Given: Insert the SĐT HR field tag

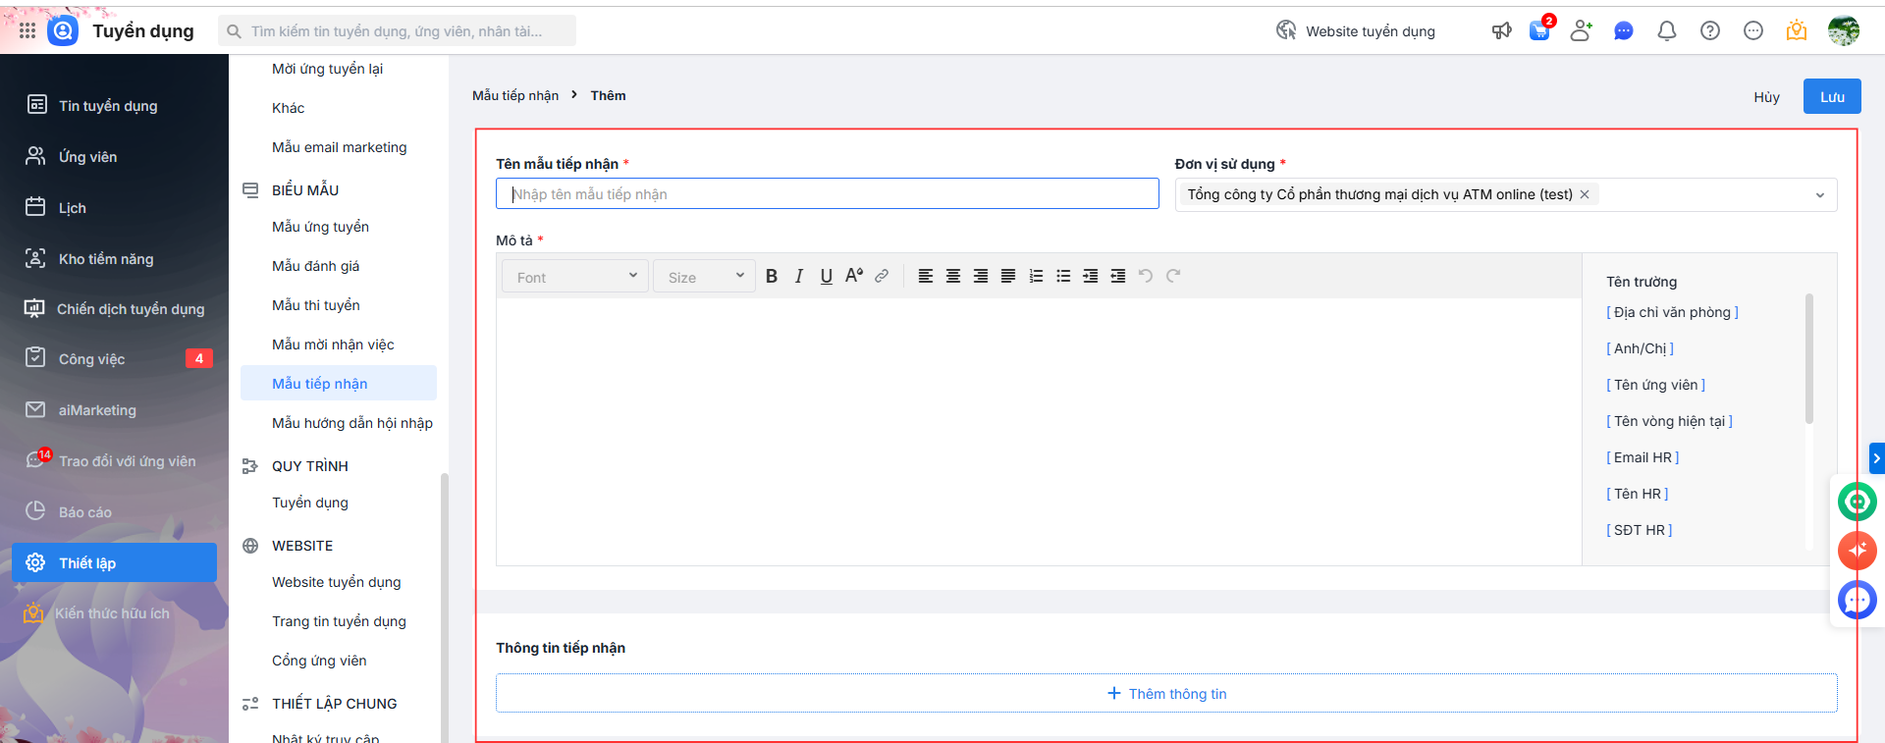Looking at the screenshot, I should [1639, 530].
